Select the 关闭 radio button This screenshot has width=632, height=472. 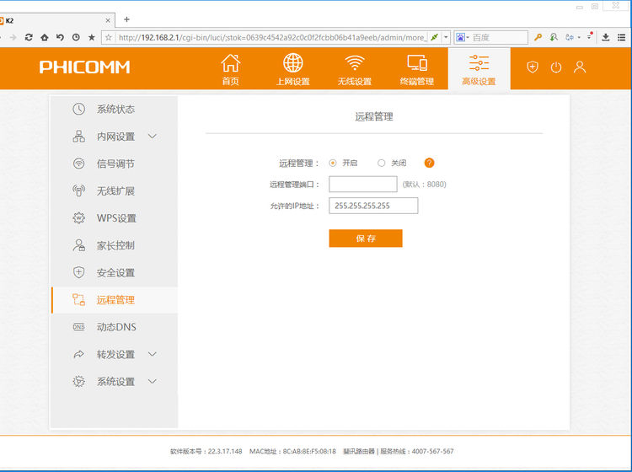(x=381, y=163)
